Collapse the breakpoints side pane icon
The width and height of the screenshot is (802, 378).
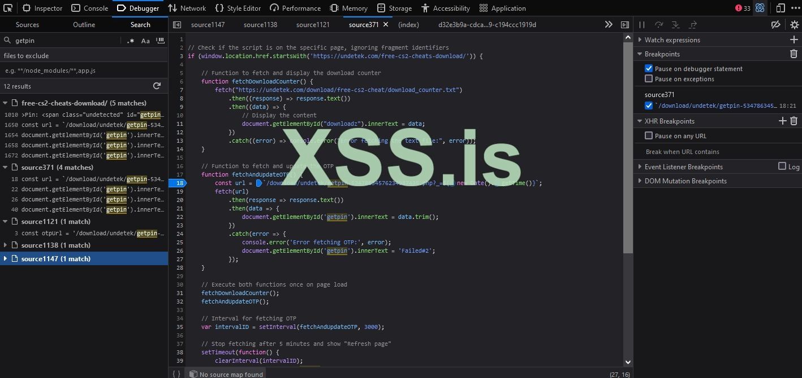coord(624,25)
